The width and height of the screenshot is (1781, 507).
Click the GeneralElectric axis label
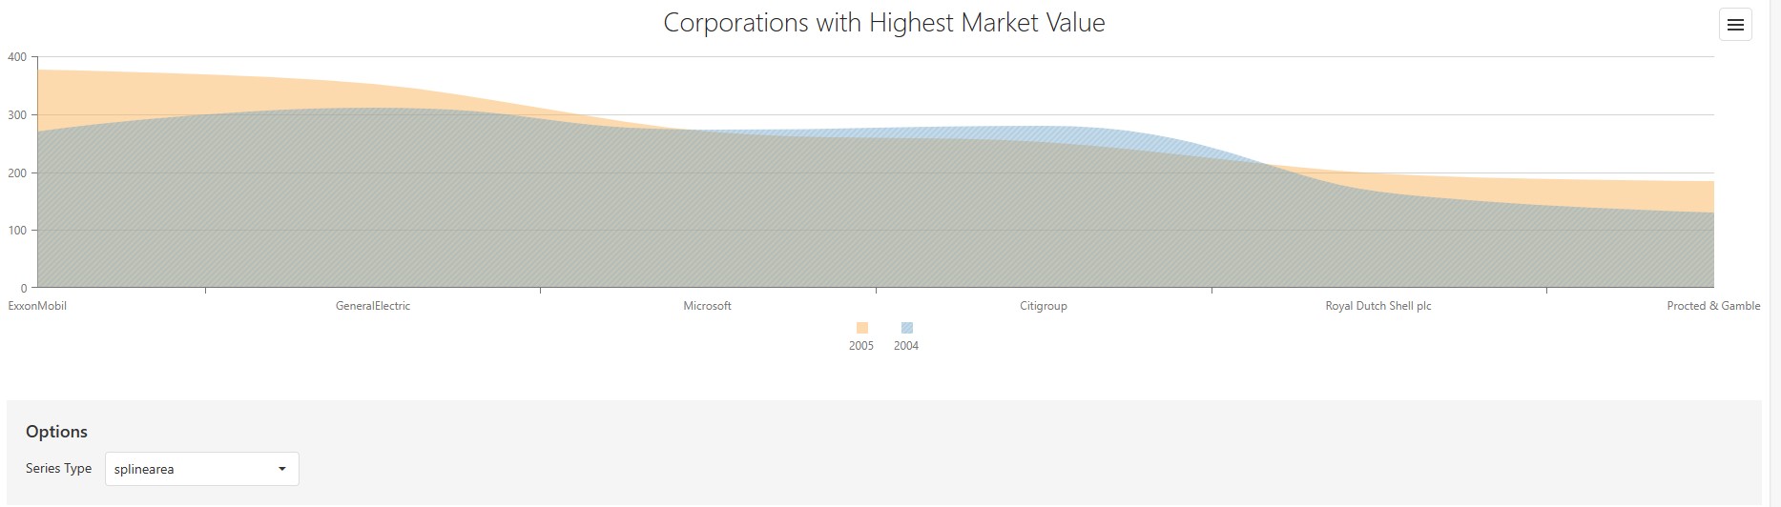tap(373, 306)
